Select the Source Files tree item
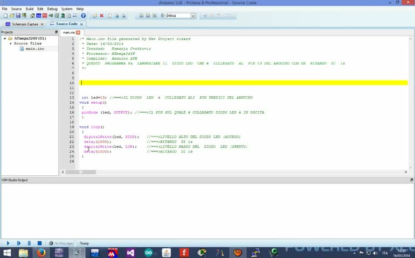This screenshot has width=415, height=258. point(27,44)
